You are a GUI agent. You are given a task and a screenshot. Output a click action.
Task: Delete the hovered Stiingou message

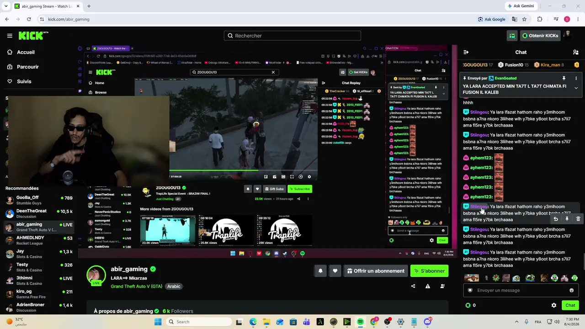pos(578,219)
